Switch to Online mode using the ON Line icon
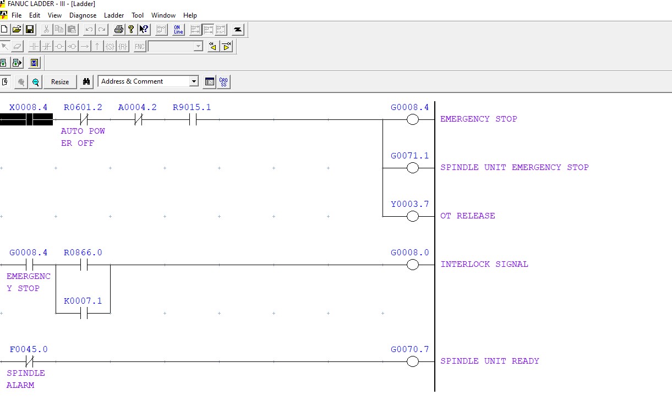 point(177,29)
